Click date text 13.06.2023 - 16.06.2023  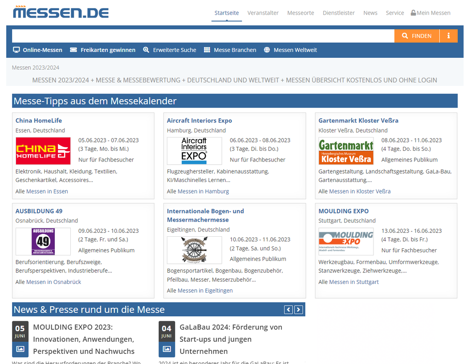click(x=411, y=231)
